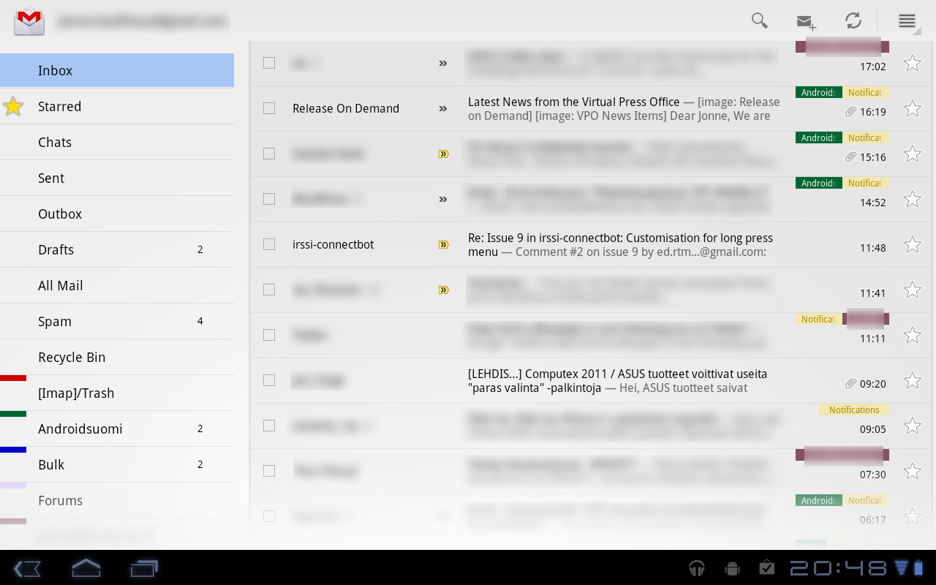Star the ASUS Computex email
Viewport: 936px width, 585px height.
pos(913,380)
